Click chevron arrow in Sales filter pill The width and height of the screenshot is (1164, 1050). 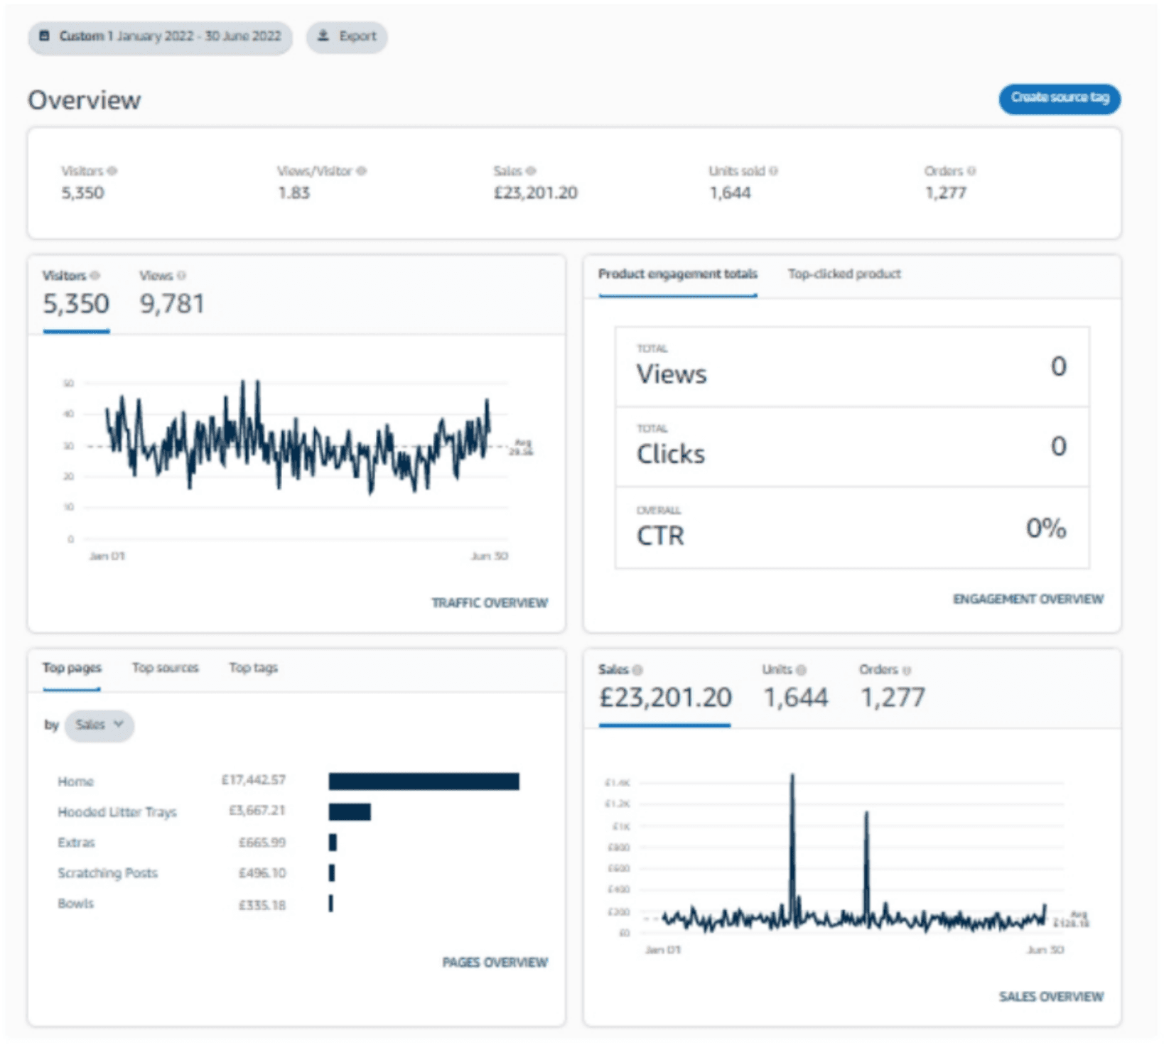point(119,725)
